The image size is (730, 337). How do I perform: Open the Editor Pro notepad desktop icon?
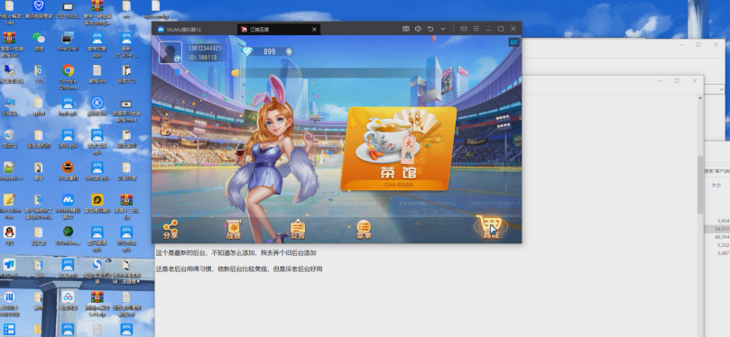[x=9, y=206]
